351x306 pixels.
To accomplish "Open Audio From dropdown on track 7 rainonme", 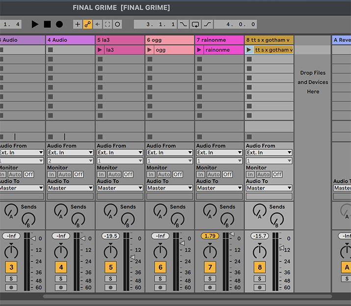I will 219,152.
